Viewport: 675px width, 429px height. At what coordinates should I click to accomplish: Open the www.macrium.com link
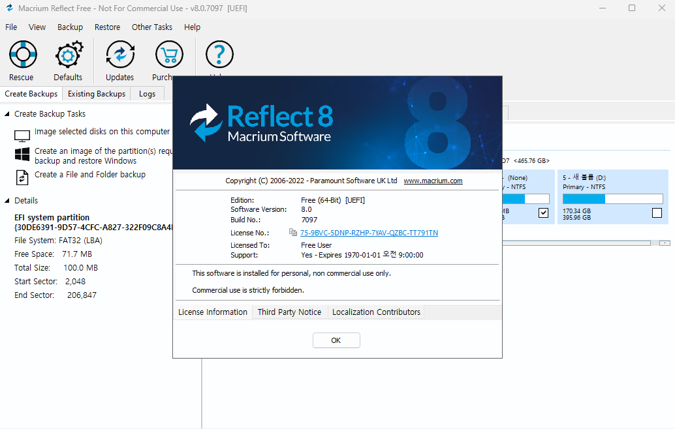pyautogui.click(x=433, y=181)
